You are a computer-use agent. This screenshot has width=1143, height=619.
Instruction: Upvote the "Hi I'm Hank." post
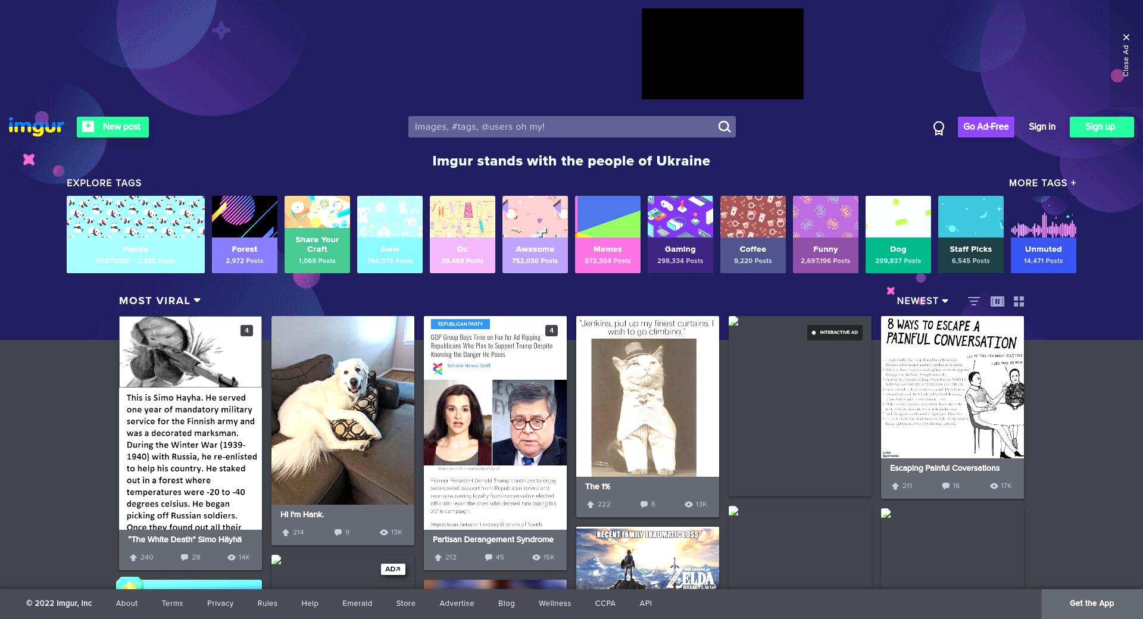tap(286, 533)
